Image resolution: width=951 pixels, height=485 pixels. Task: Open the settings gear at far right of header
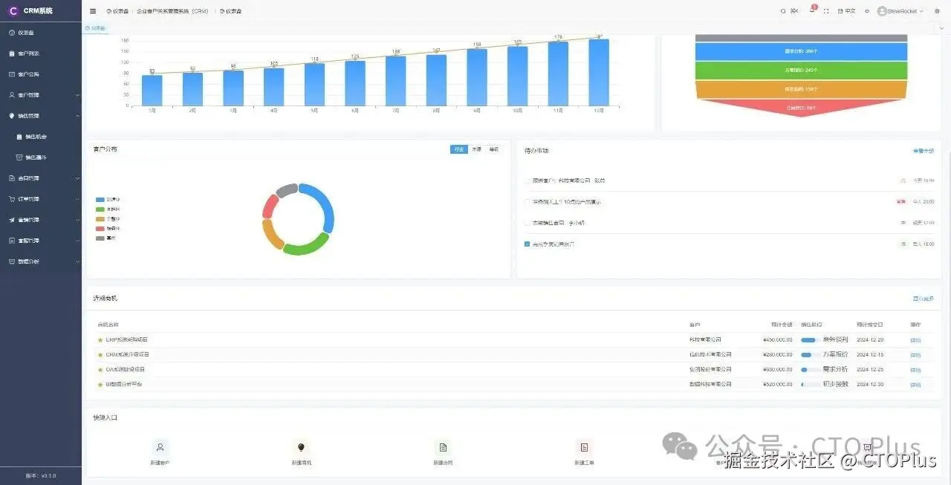pyautogui.click(x=937, y=11)
